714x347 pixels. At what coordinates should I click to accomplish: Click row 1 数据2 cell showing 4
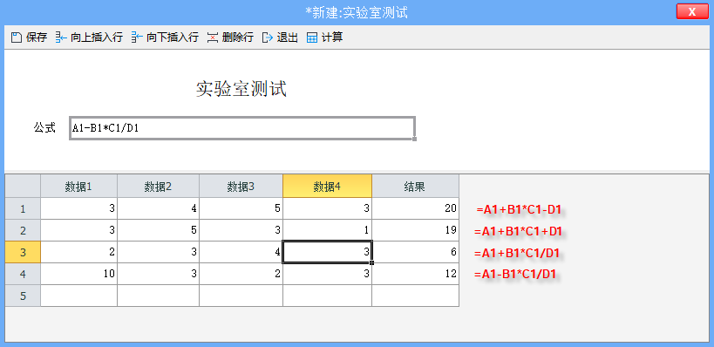[159, 209]
